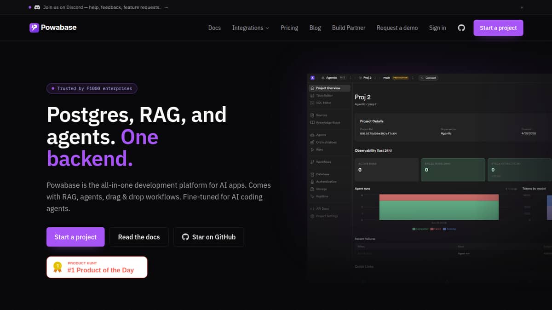
Task: Click the Project Details section heading
Action: coord(372,121)
